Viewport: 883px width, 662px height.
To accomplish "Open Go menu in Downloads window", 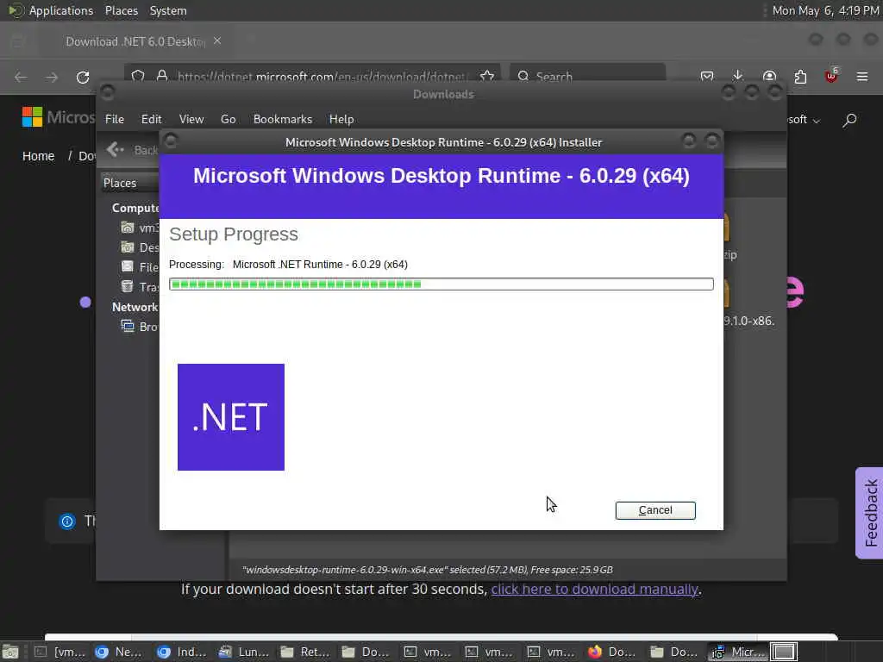I will [x=228, y=119].
